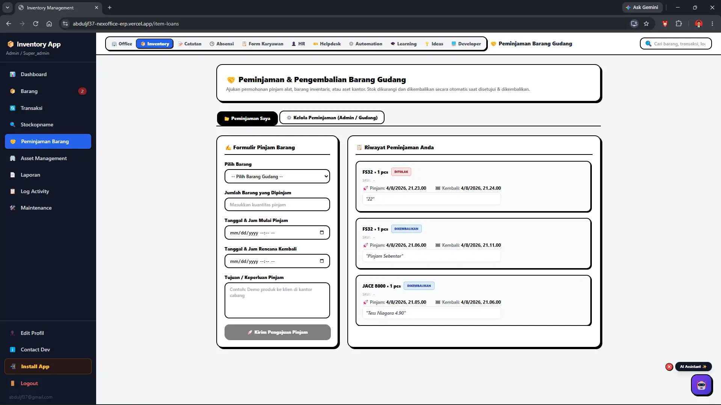Open Chrome's three-dot menu
721x405 pixels.
(712, 24)
